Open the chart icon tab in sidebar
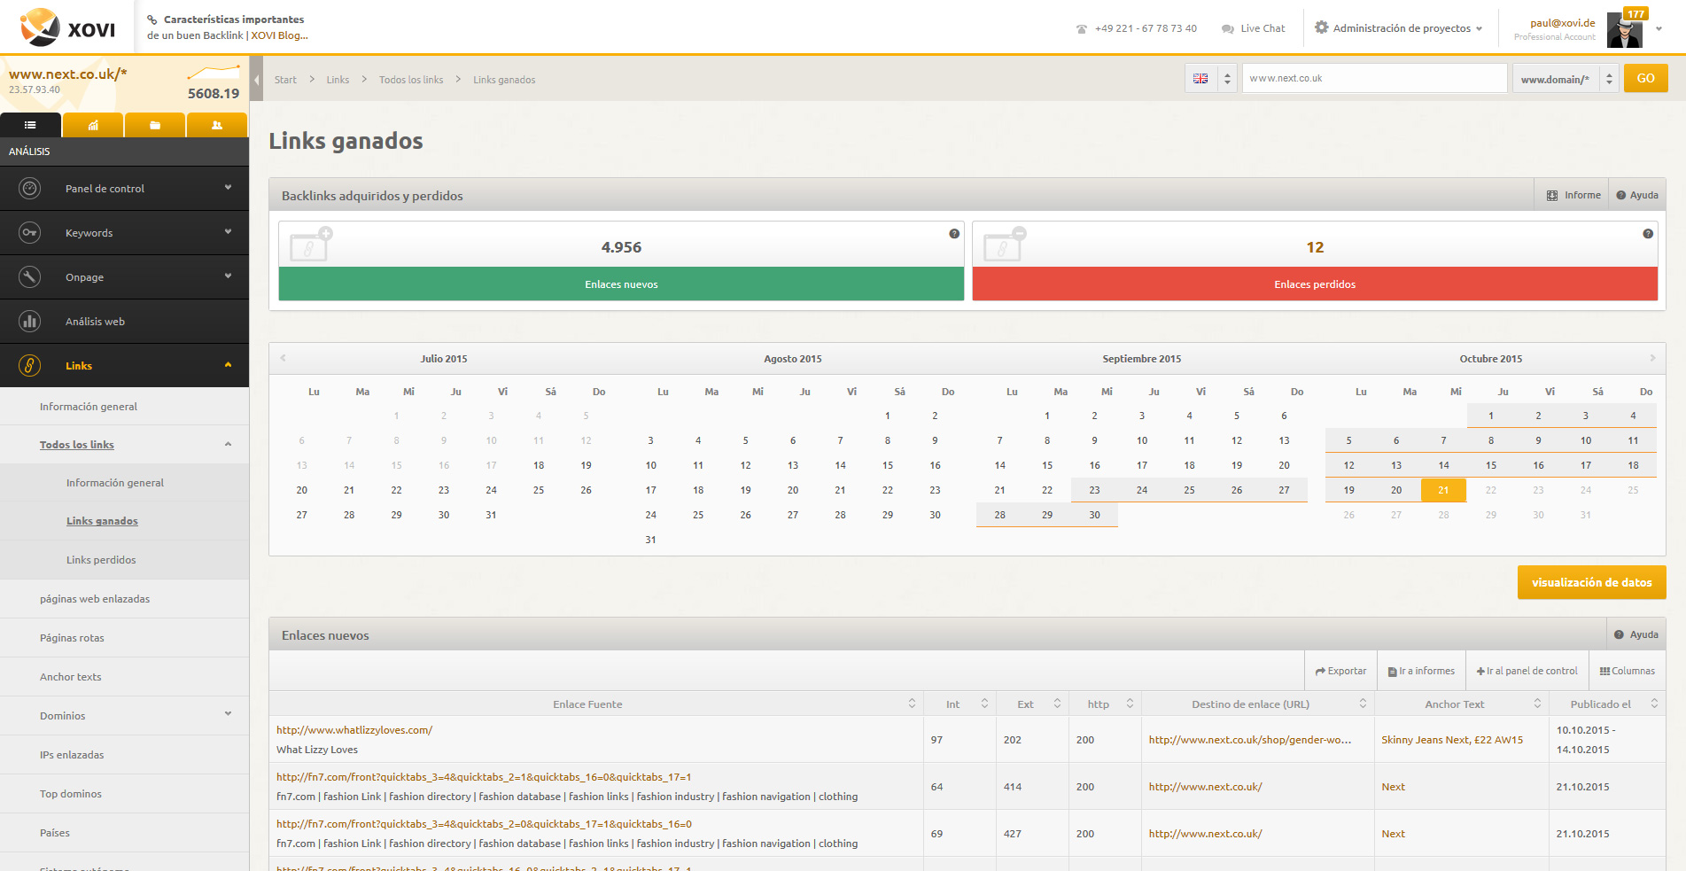1686x871 pixels. [x=93, y=126]
